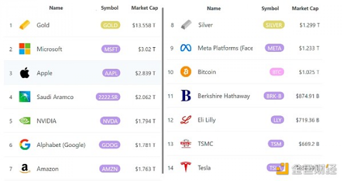This screenshot has height=181, width=343.
Task: Click the Microsoft four-color logo
Action: tap(24, 49)
